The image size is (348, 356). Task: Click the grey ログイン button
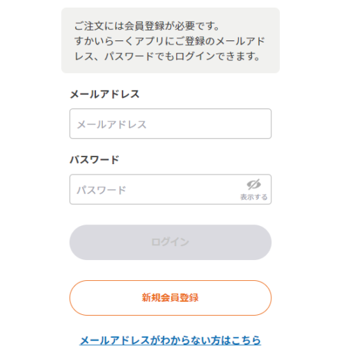pos(171,242)
